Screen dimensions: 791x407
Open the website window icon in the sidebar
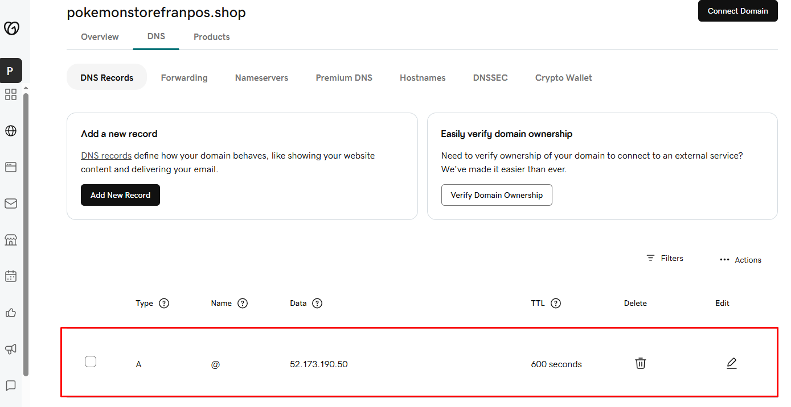point(11,167)
